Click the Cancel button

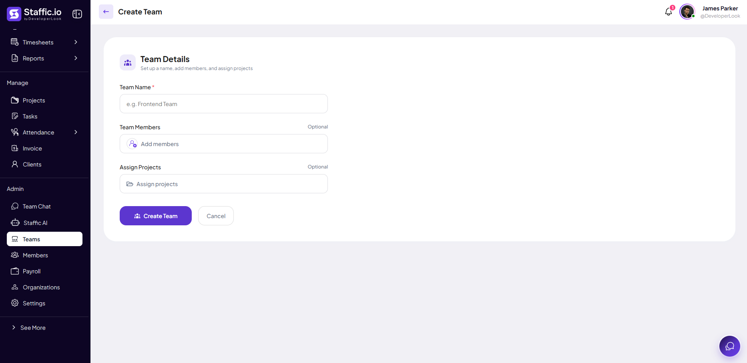pyautogui.click(x=216, y=216)
